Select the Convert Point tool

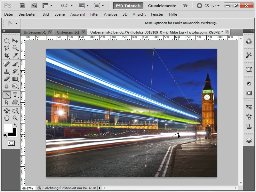7,95
